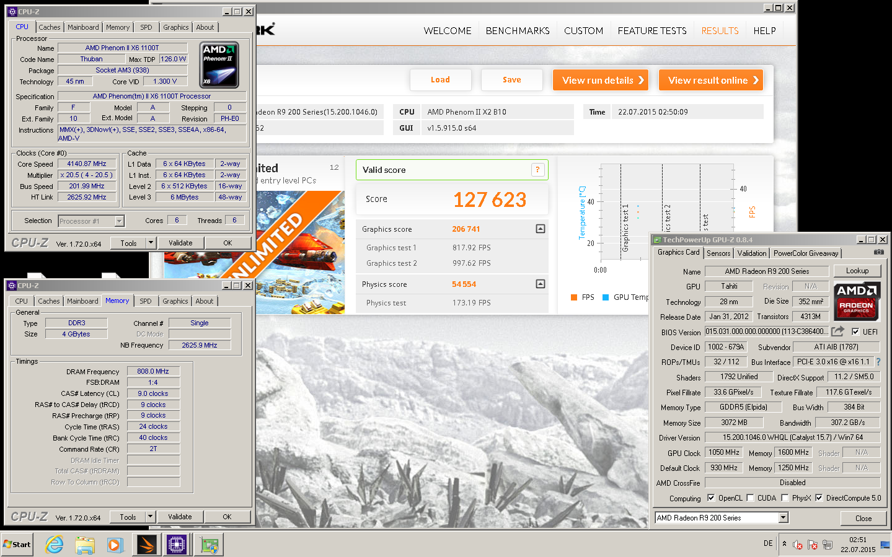
Task: Click Lookup button in GPU-Z
Action: pos(857,271)
